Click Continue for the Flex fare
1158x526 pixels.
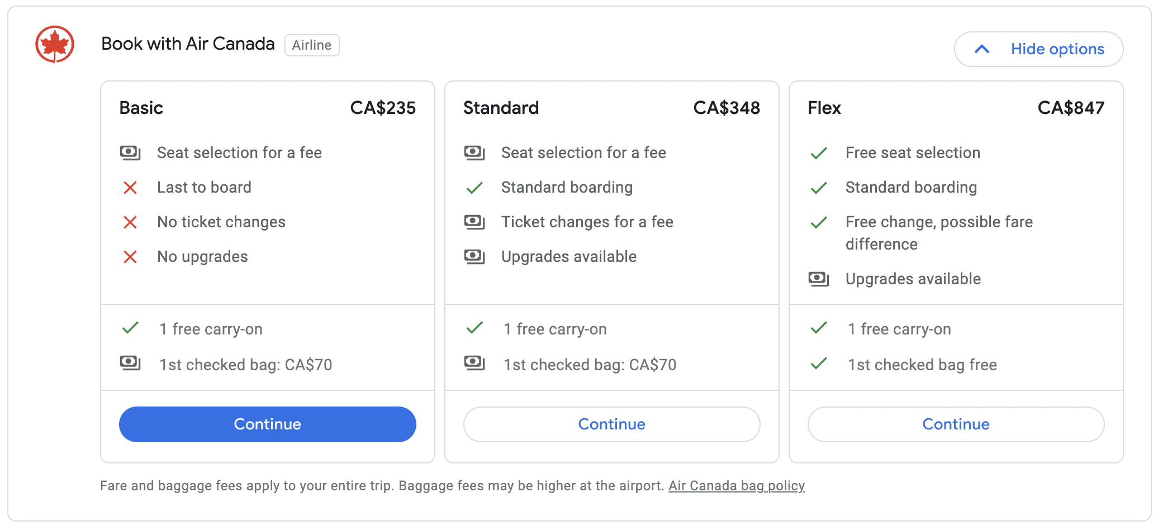(x=956, y=424)
